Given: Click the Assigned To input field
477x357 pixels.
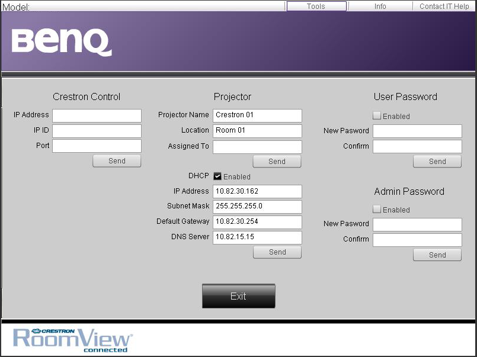Looking at the screenshot, I should click(x=257, y=147).
